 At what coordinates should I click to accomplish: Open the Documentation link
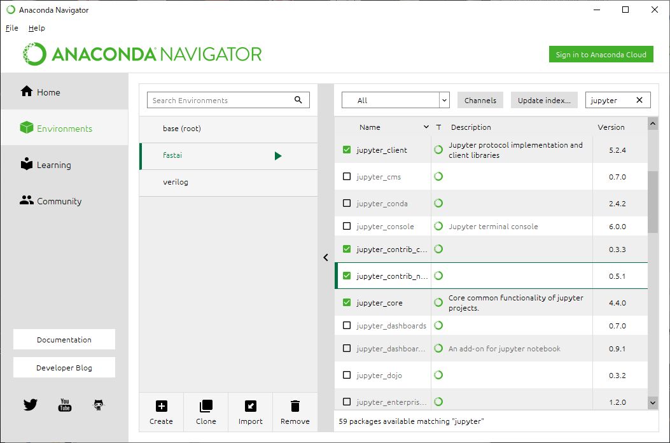[64, 339]
